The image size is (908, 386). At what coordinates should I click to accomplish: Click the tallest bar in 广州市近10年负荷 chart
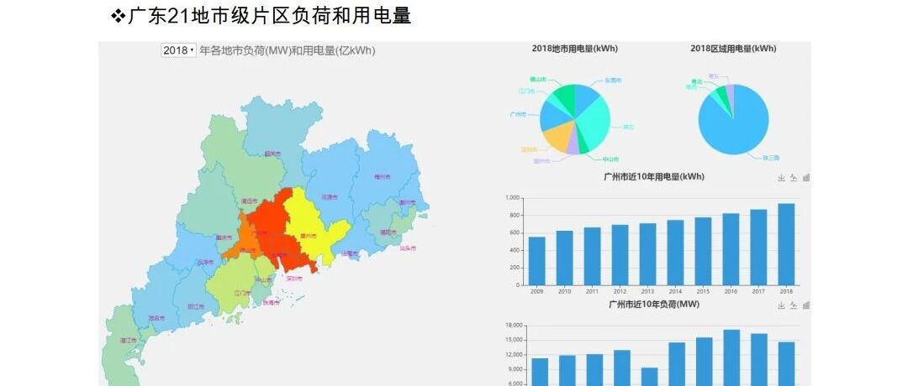pyautogui.click(x=732, y=358)
